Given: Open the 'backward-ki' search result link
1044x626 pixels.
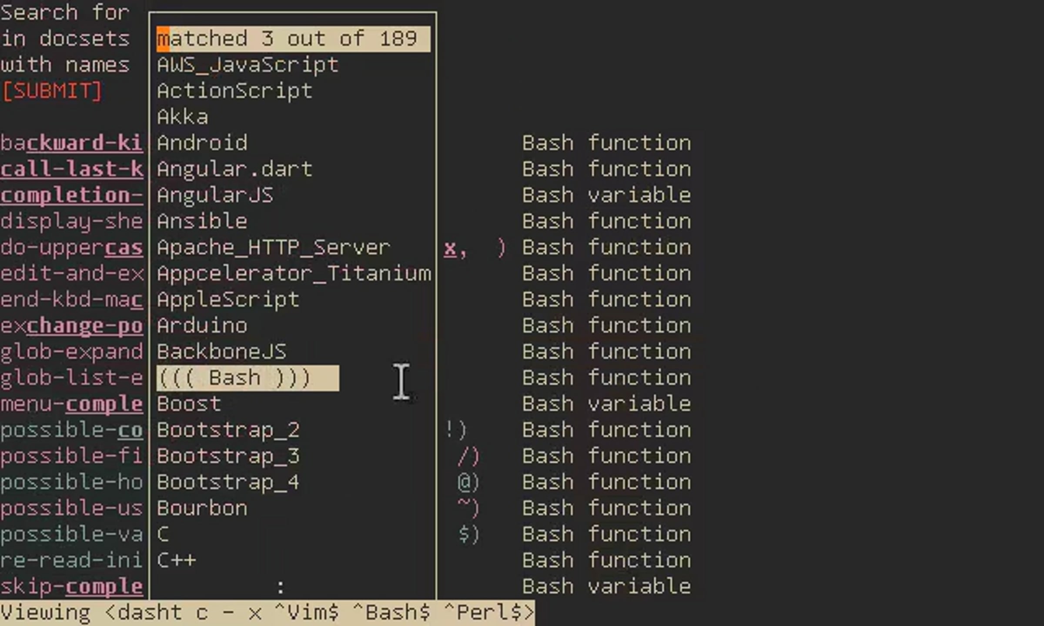Looking at the screenshot, I should point(72,143).
